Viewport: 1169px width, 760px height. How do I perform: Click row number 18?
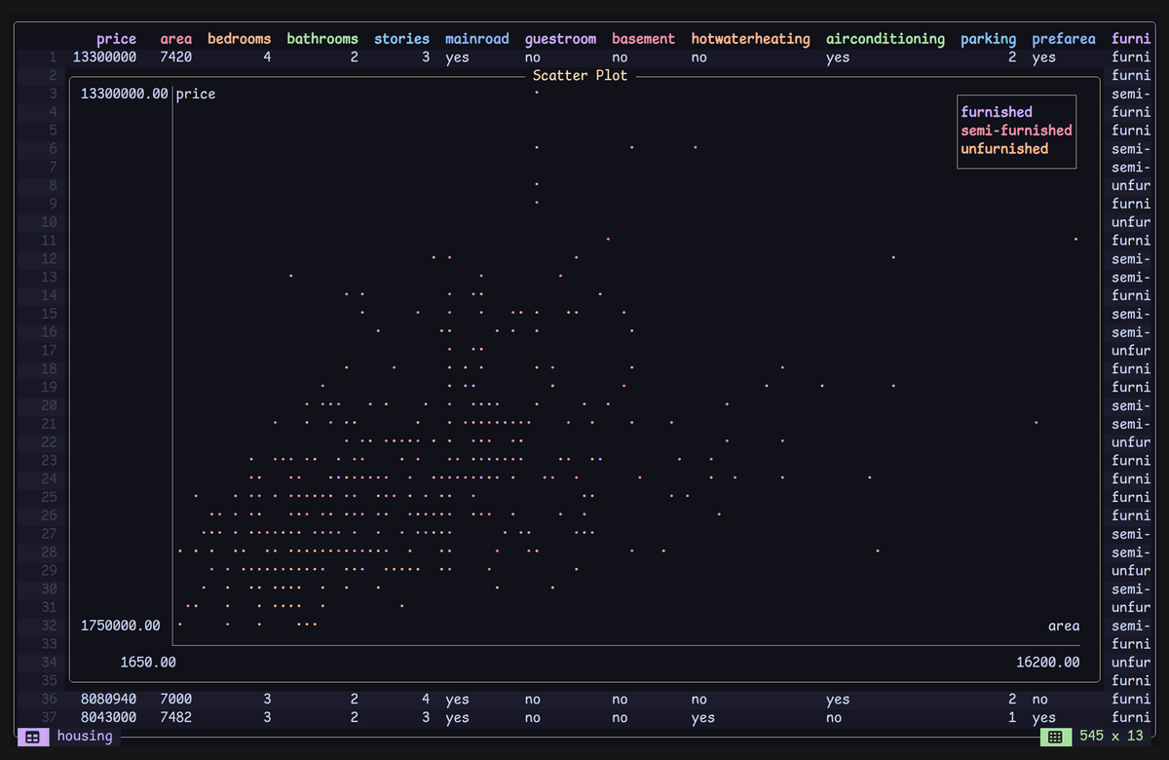tap(50, 369)
